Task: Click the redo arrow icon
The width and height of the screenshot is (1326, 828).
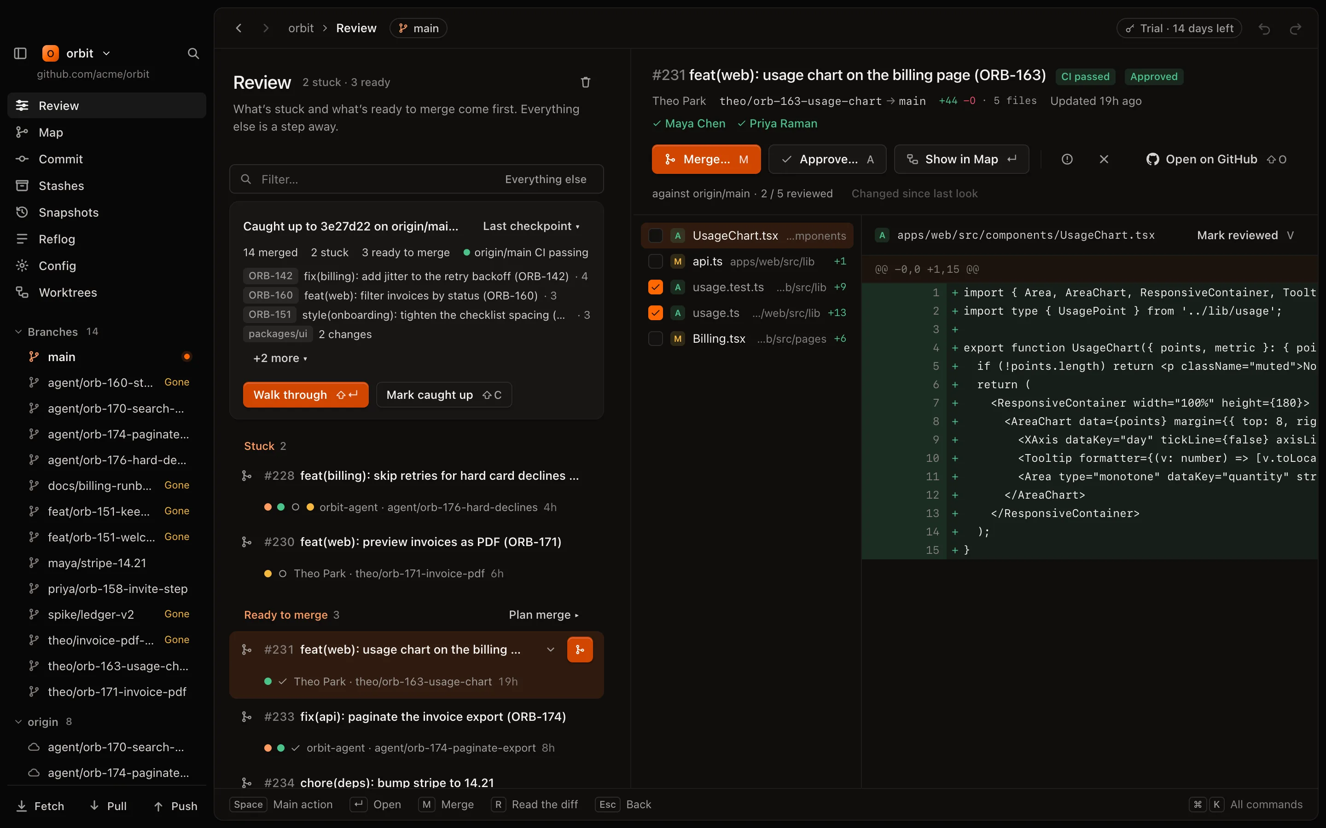Action: (1295, 29)
